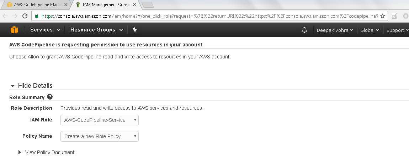Reload the page with refresh icon
The width and height of the screenshot is (409, 165).
(25, 16)
